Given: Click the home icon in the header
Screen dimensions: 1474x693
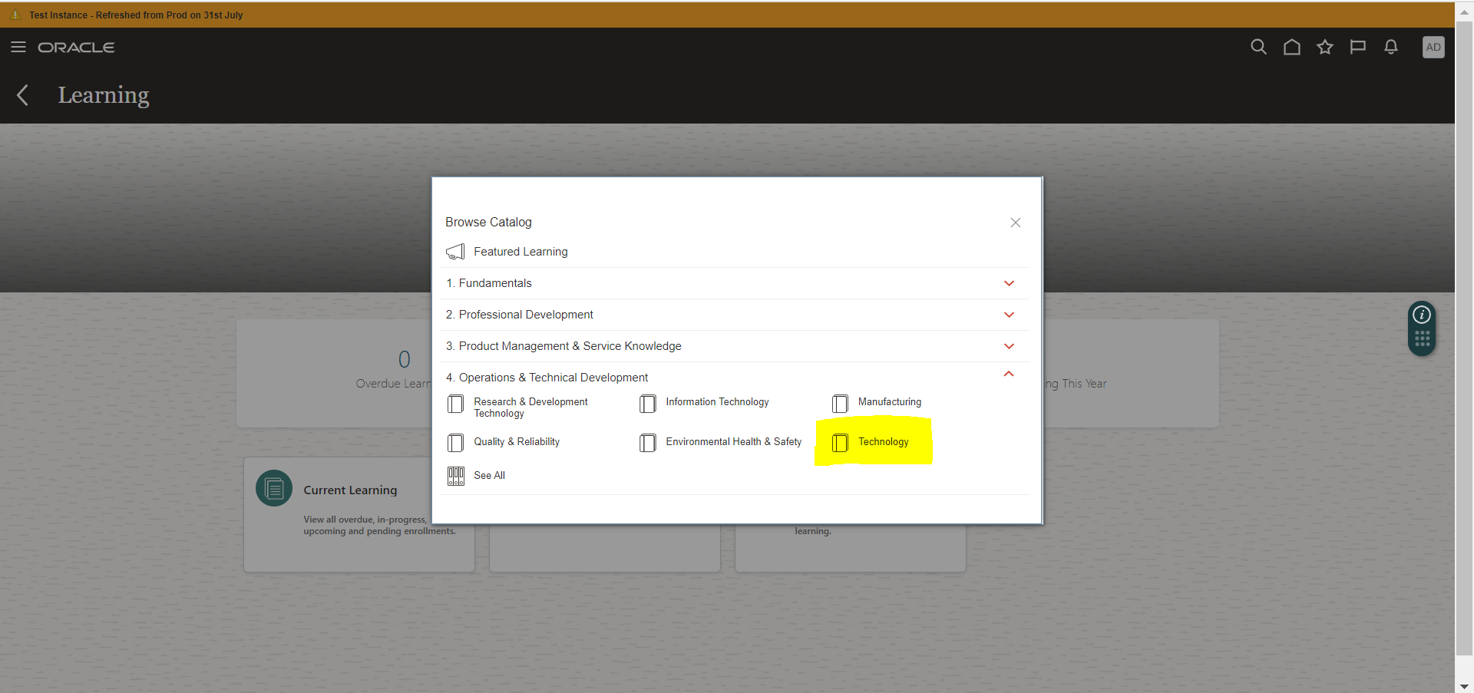Looking at the screenshot, I should click(x=1291, y=47).
